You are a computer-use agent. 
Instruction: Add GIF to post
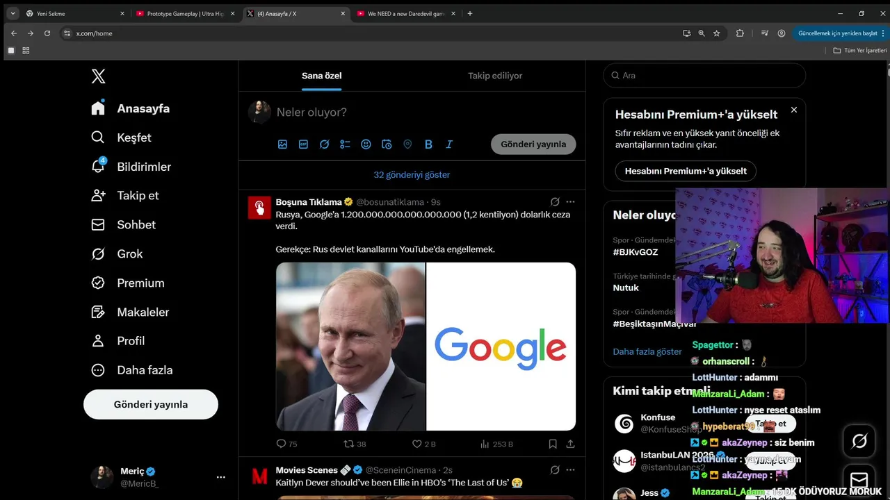click(303, 144)
